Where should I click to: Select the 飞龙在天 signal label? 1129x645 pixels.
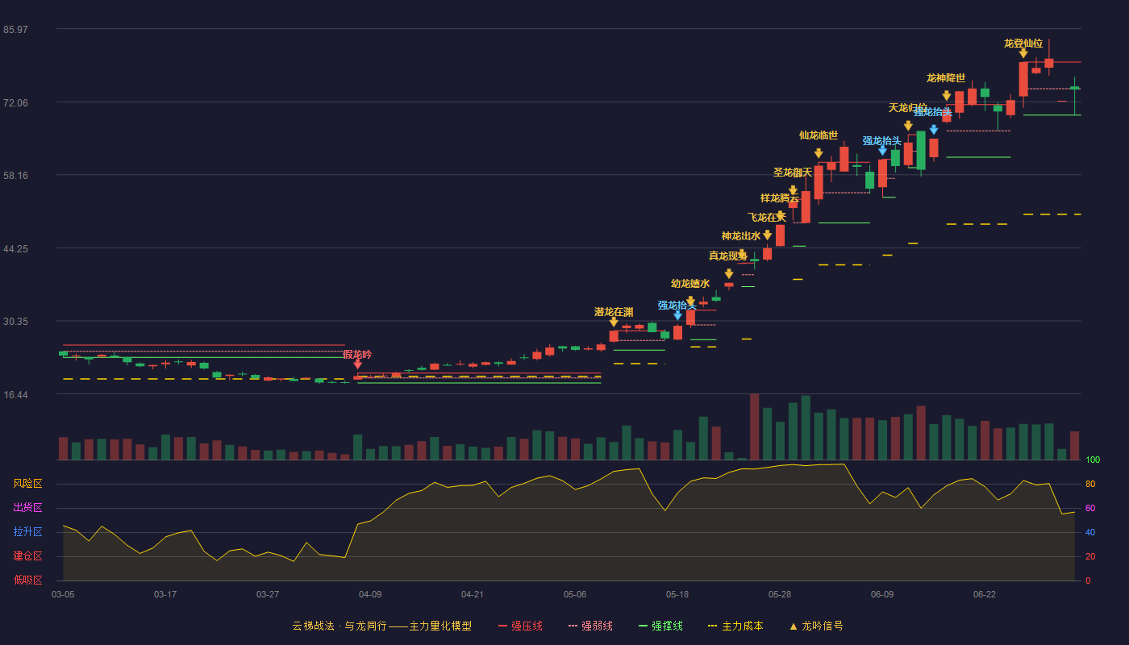coord(767,217)
